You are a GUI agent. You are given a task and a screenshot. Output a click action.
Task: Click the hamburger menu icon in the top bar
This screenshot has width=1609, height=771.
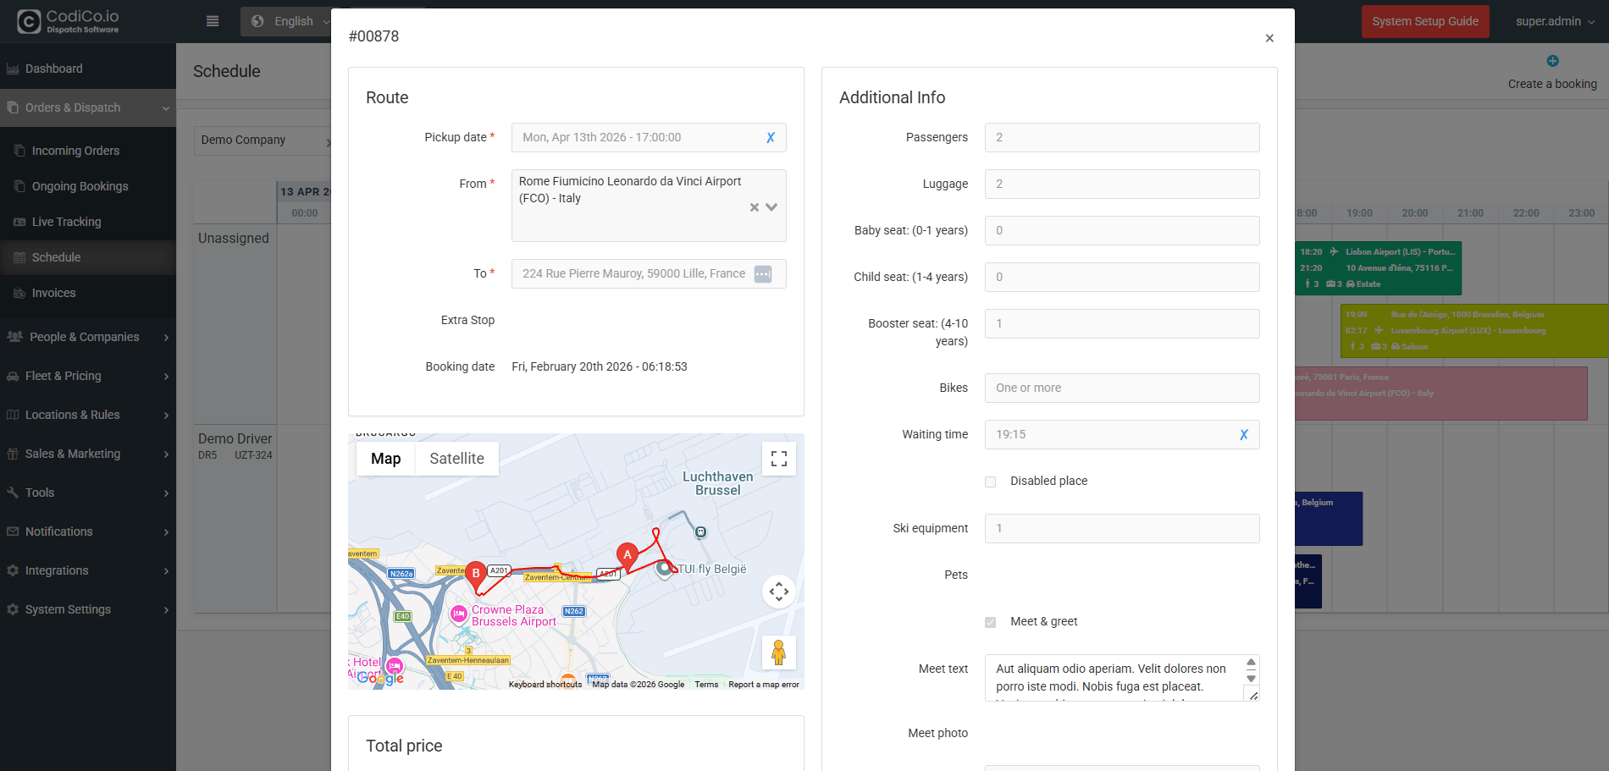[x=213, y=21]
